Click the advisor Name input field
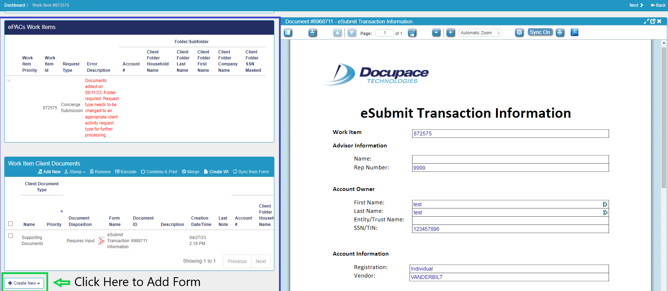Viewport: 668px width, 291px height. click(x=510, y=159)
